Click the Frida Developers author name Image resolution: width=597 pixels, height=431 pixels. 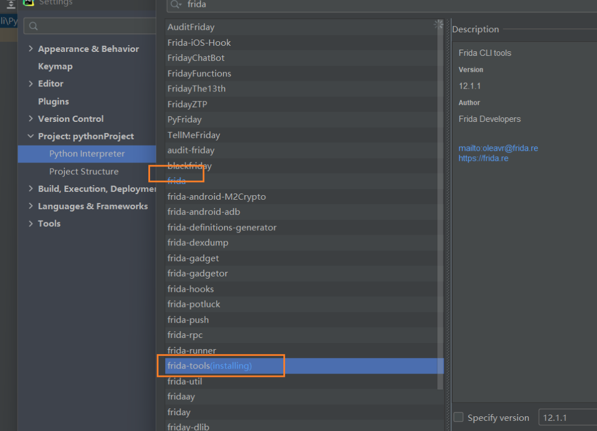pos(489,119)
